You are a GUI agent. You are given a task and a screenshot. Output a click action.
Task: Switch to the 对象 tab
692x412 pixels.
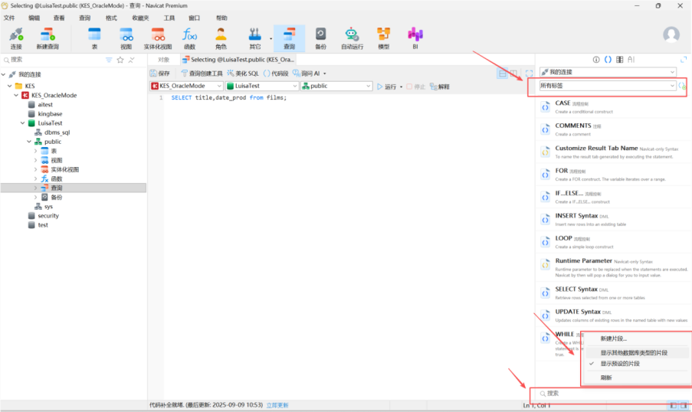(164, 60)
